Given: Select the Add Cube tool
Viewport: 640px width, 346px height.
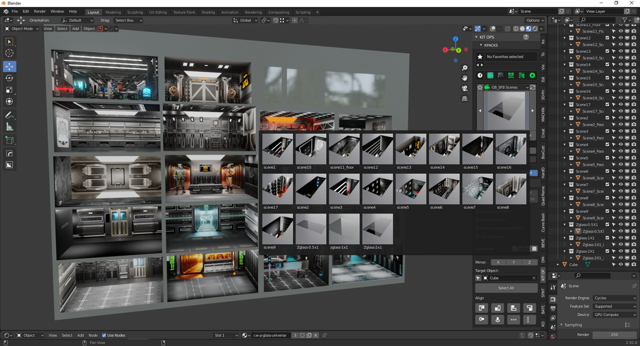Looking at the screenshot, I should (x=9, y=141).
